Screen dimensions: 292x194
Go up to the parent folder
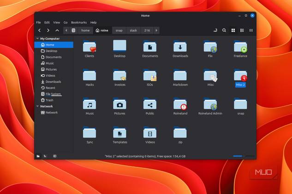57,30
